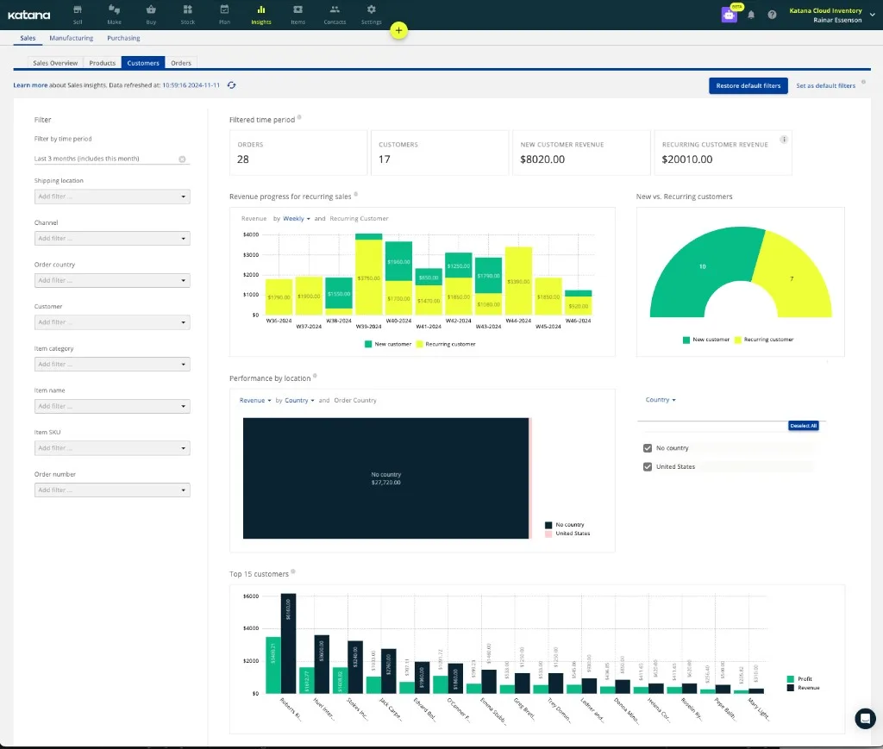Show Top 15 customers info tooltip
Image resolution: width=883 pixels, height=749 pixels.
pos(293,571)
